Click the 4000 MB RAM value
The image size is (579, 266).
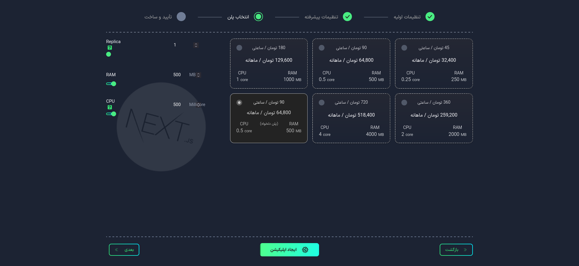[375, 134]
